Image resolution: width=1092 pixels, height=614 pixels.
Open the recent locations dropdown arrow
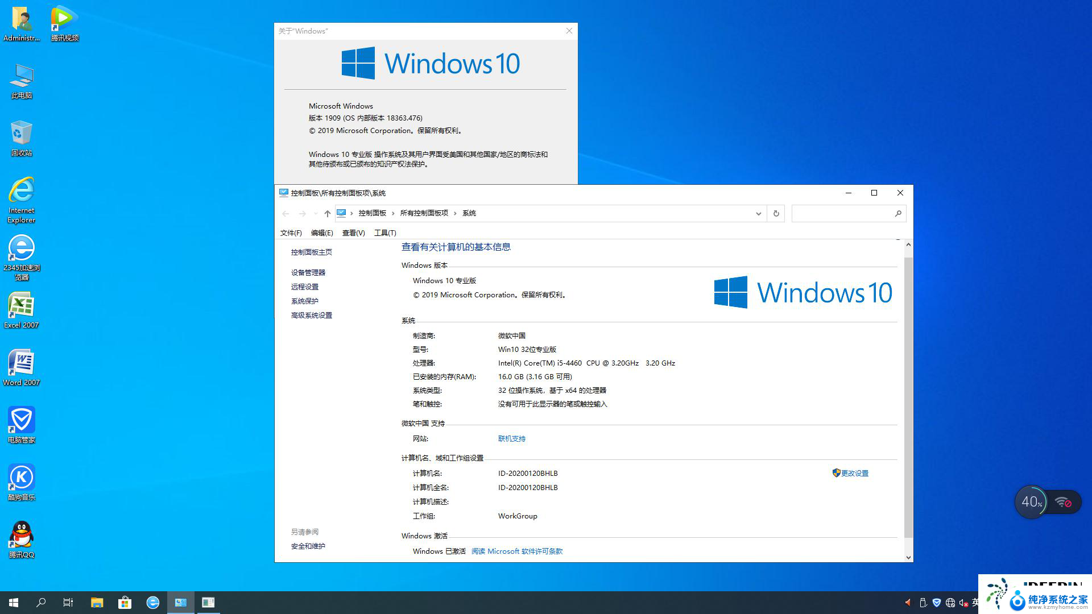316,214
